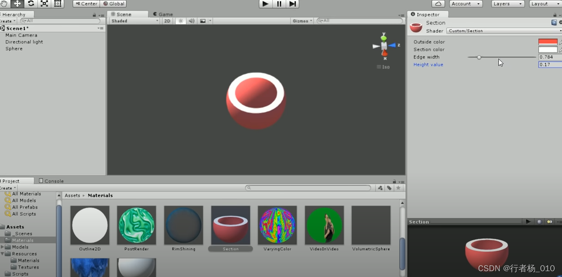Click the Section material icon in Inspector

coord(416,27)
